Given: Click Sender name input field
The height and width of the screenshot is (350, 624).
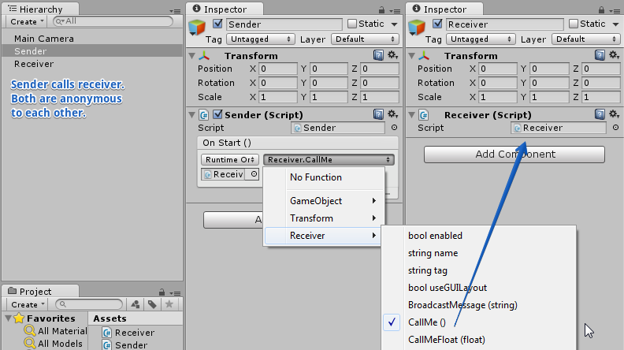Looking at the screenshot, I should point(284,24).
